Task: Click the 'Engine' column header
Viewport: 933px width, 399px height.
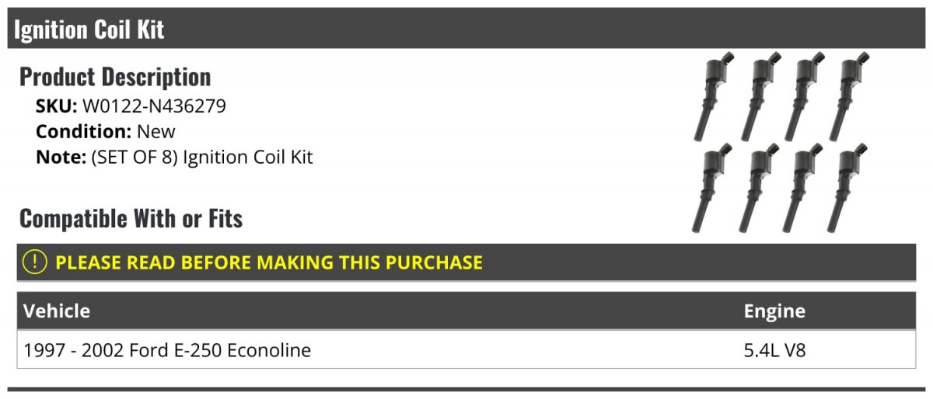Action: point(774,311)
